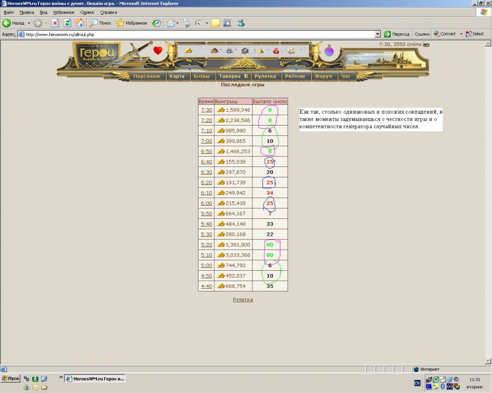Open the Таверна game tab
Viewport: 492px width, 393px height.
[233, 76]
